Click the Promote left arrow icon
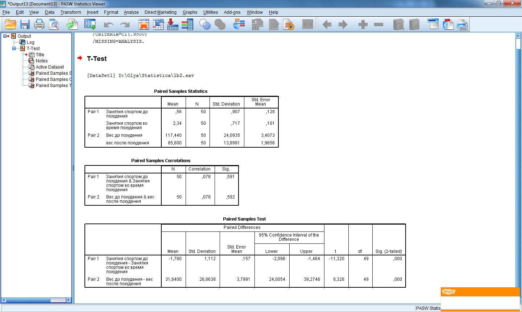522x312 pixels. [327, 25]
